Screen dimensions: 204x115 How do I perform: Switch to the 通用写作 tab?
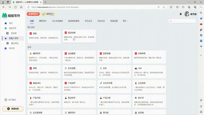[43, 21]
